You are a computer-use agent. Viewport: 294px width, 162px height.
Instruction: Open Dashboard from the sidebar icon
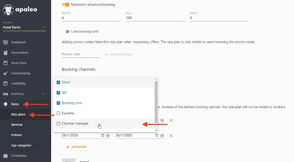[6, 42]
